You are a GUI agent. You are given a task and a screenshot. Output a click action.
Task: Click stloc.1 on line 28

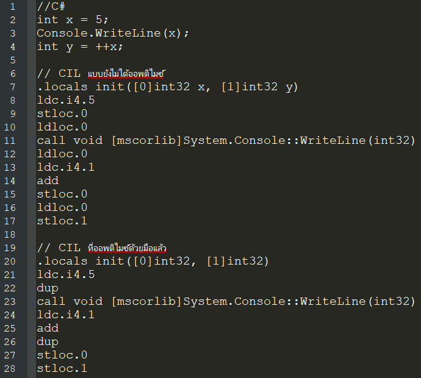coord(62,368)
